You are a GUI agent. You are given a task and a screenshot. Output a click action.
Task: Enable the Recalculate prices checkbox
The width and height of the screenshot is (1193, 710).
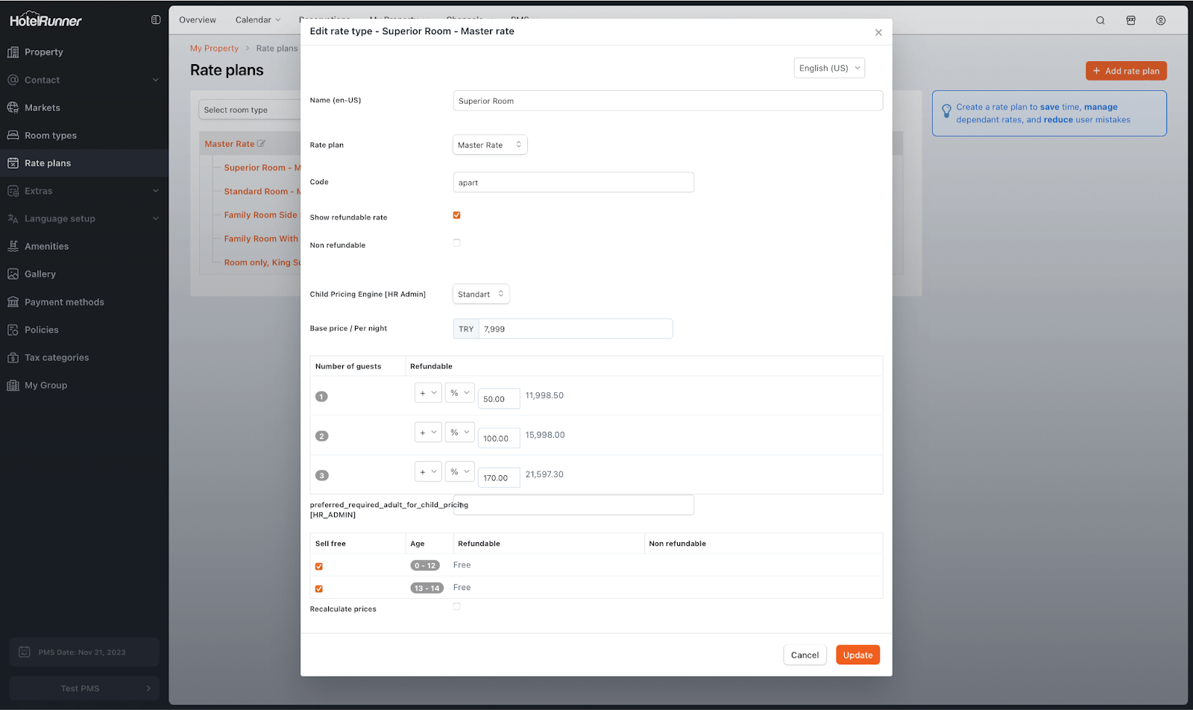click(x=456, y=606)
